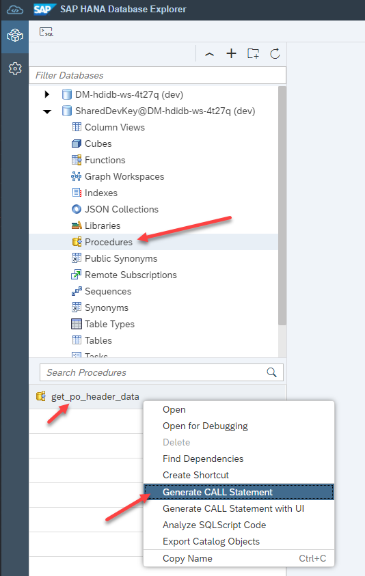
Task: Select Find Dependencies option
Action: click(203, 458)
